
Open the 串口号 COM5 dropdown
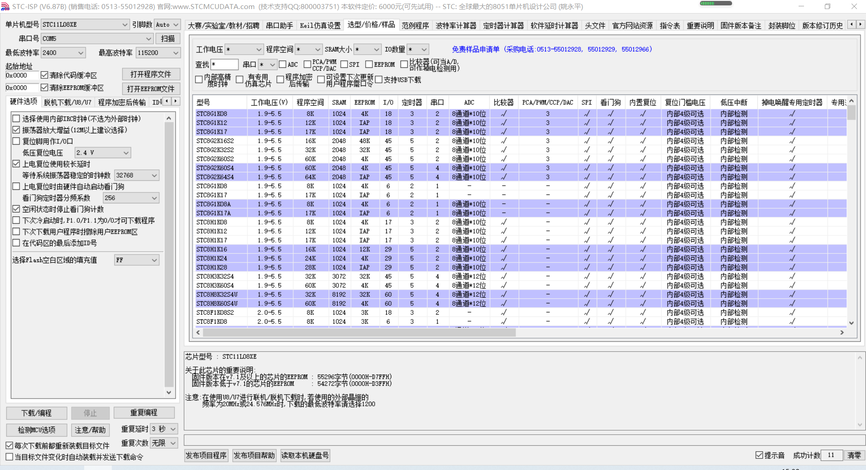tap(97, 38)
